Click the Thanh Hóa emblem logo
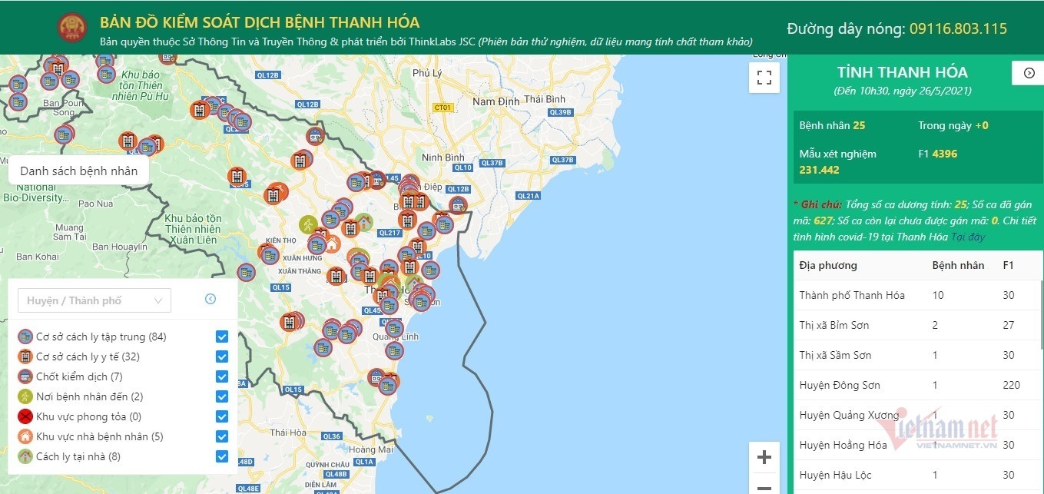 (73, 27)
